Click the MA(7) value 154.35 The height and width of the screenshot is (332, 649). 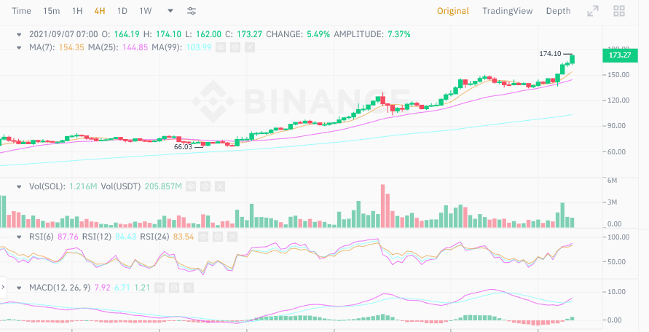71,47
